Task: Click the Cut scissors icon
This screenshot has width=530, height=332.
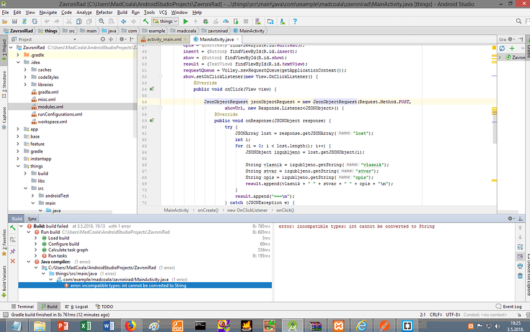Action: [69, 21]
